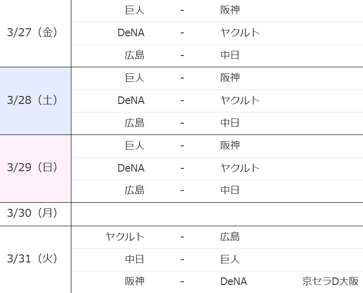Select the 3/30（月） date cell

pos(32,213)
